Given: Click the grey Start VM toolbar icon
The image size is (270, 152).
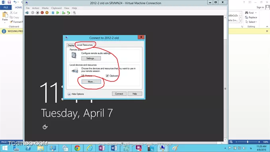Looking at the screenshot, I should (x=33, y=13).
